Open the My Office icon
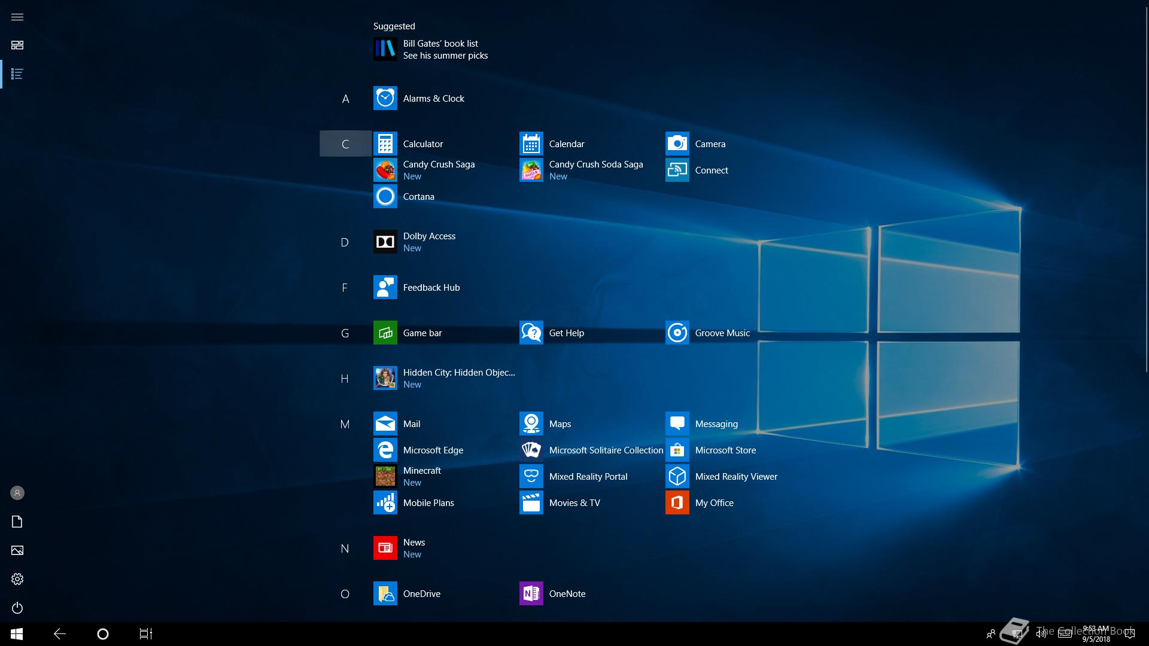This screenshot has width=1149, height=646. [677, 502]
